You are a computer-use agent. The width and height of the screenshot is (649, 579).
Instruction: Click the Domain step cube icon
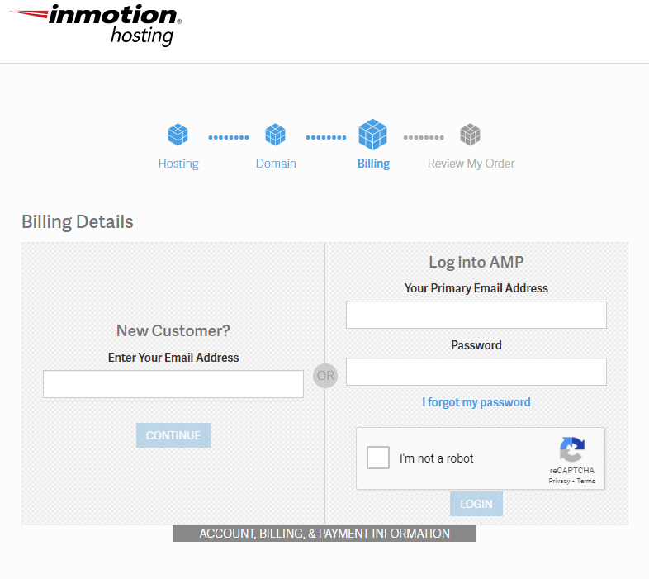click(x=275, y=135)
